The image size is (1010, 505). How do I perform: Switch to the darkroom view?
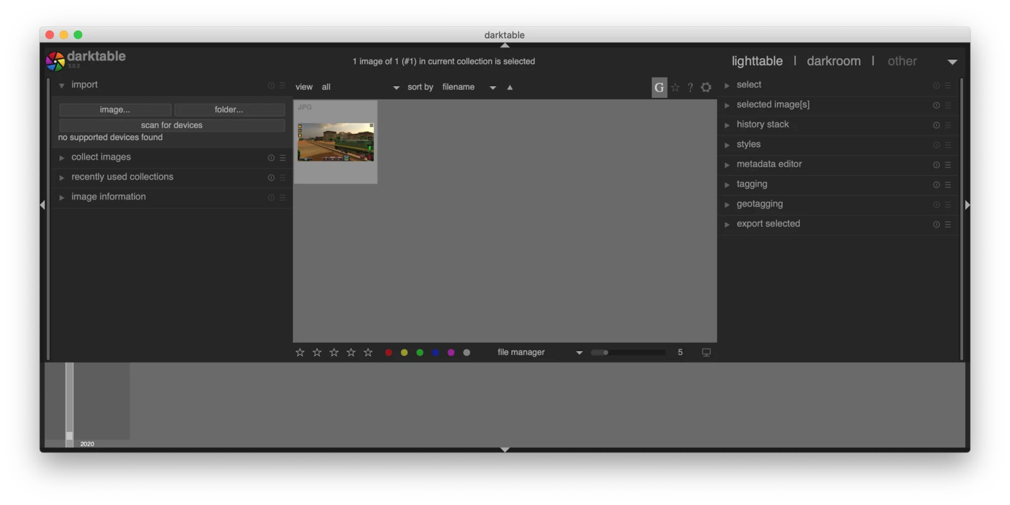coord(833,61)
